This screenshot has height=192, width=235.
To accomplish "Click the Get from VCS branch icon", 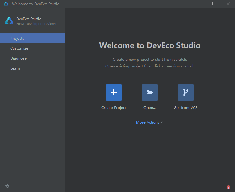I will coord(186,92).
